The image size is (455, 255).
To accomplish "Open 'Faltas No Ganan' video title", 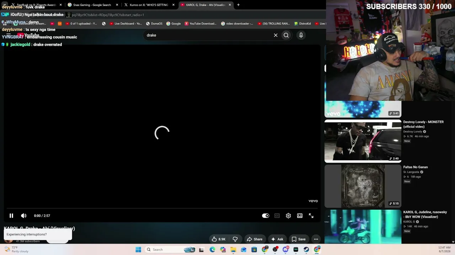I will click(416, 167).
